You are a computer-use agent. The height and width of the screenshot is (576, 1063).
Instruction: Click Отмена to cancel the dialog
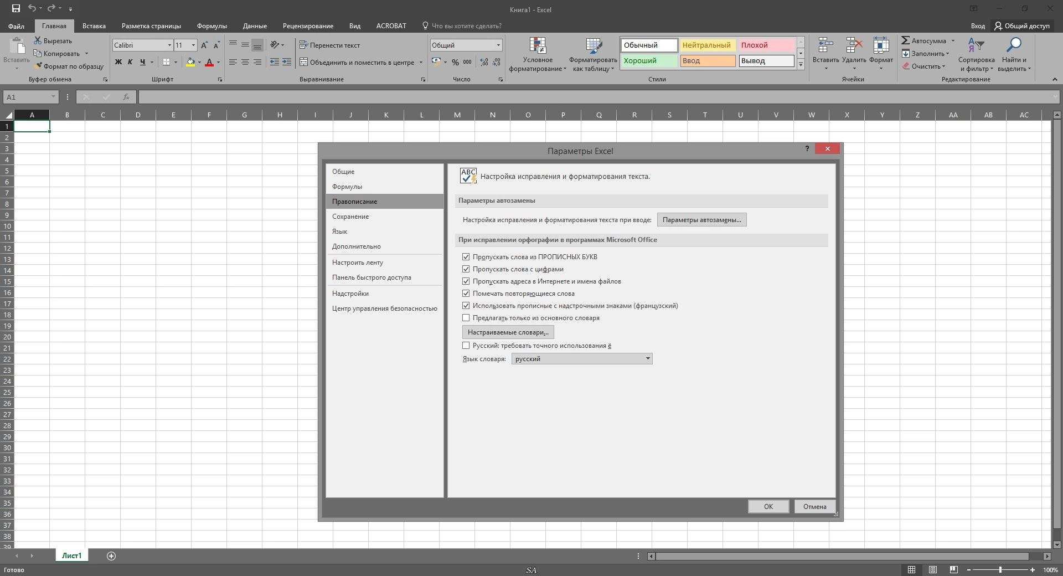click(814, 507)
